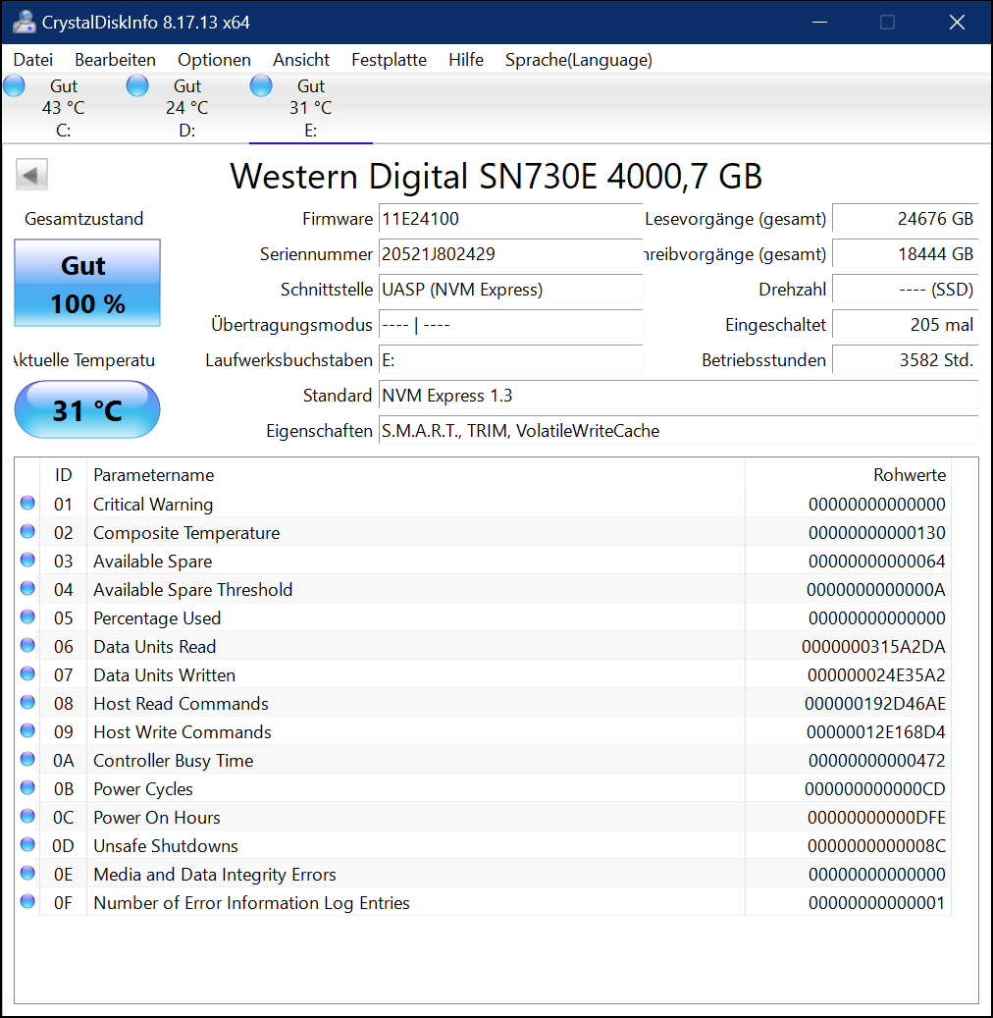This screenshot has height=1018, width=993.
Task: Click the health indicator for Percentage Used row
Action: (x=27, y=617)
